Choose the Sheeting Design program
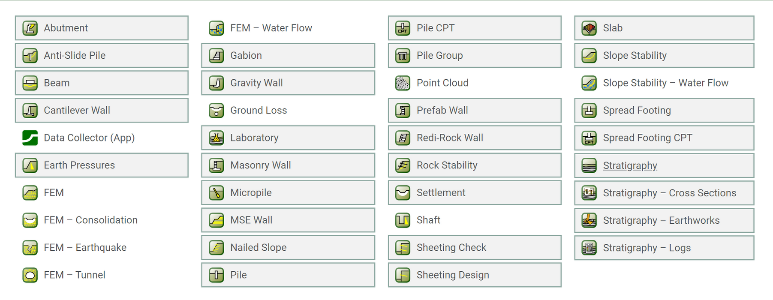This screenshot has height=300, width=773. coord(475,275)
